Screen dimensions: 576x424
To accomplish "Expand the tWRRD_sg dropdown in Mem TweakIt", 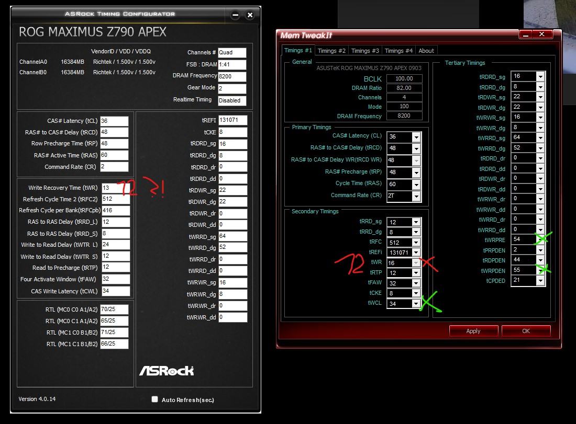I will 540,137.
